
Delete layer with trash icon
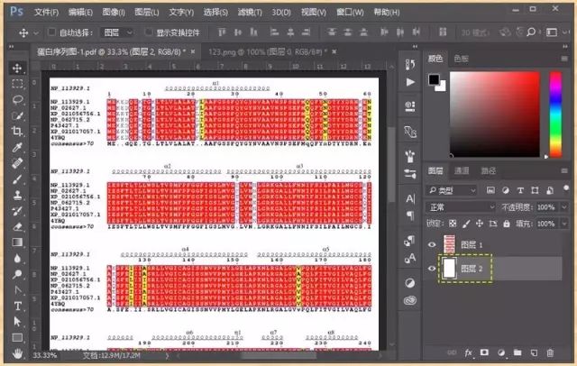tap(550, 352)
